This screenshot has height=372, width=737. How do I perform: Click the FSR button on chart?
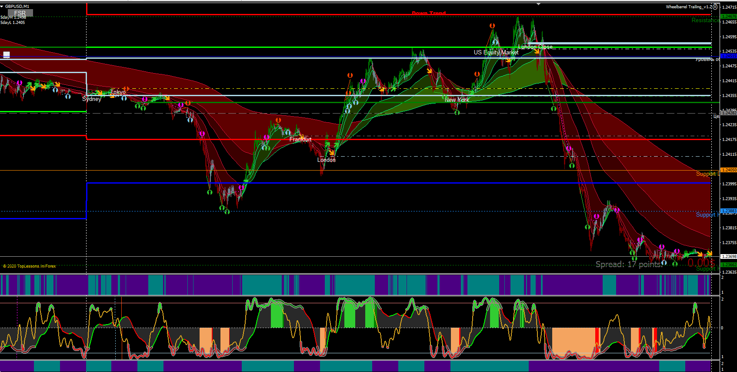[x=20, y=13]
